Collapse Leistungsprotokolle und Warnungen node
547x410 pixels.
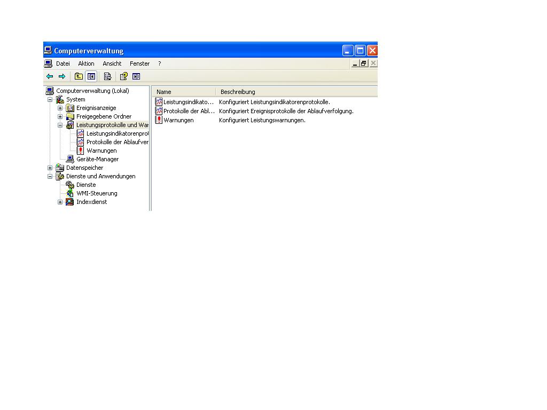coord(60,125)
